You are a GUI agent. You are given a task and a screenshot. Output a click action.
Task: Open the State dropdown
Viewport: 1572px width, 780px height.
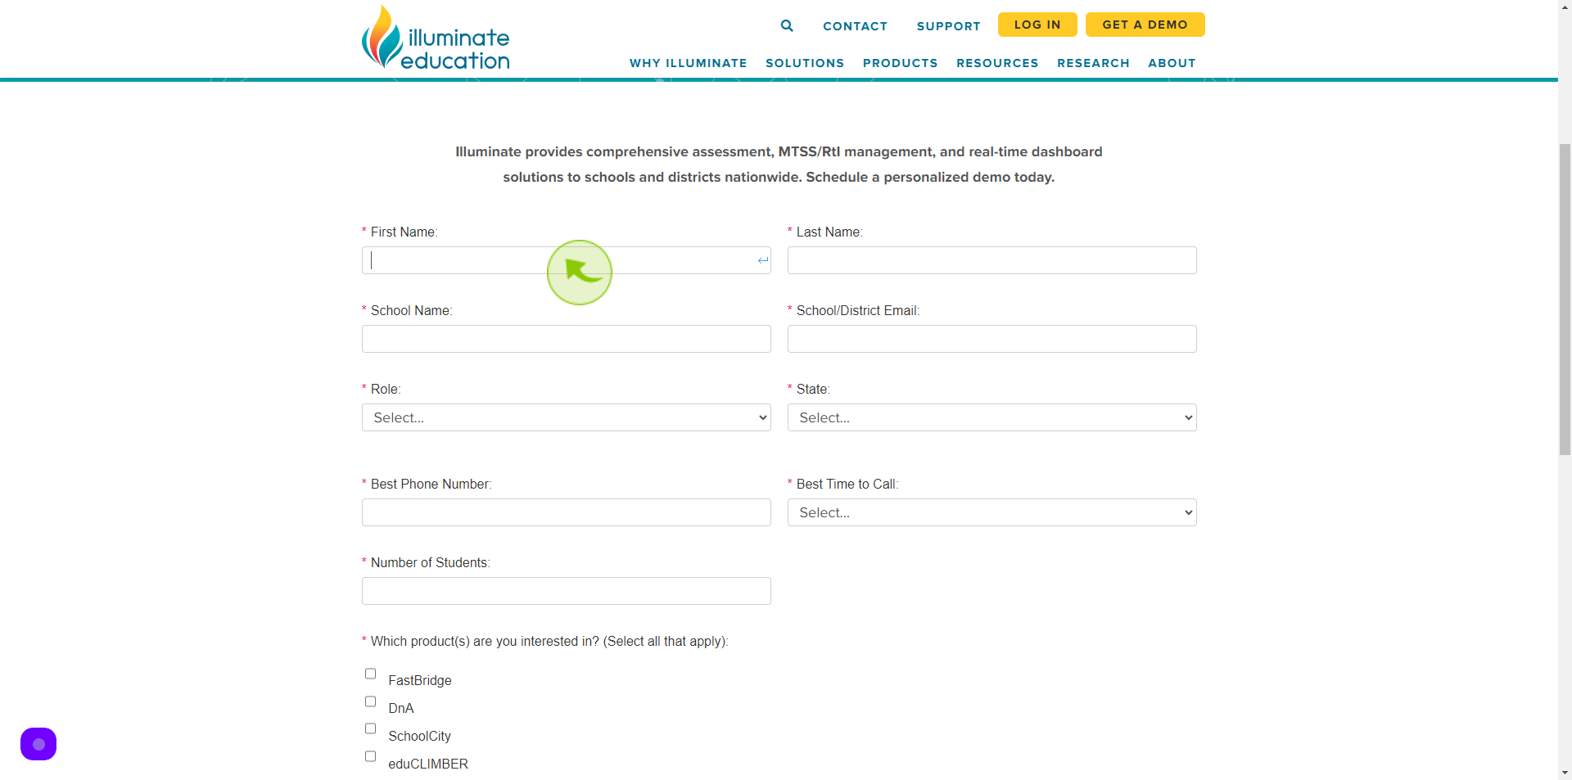[x=992, y=417]
